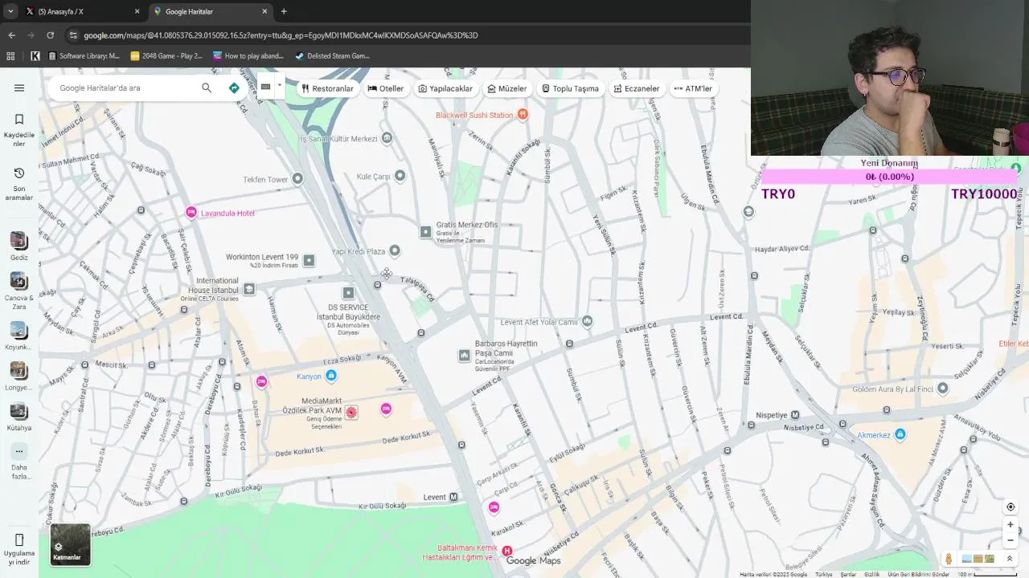Click Ürün Geri Bildirimi Gönder link
1029x578 pixels.
coord(918,575)
